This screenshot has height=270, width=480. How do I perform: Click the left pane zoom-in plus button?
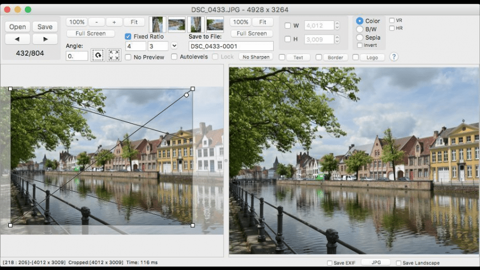(x=114, y=22)
